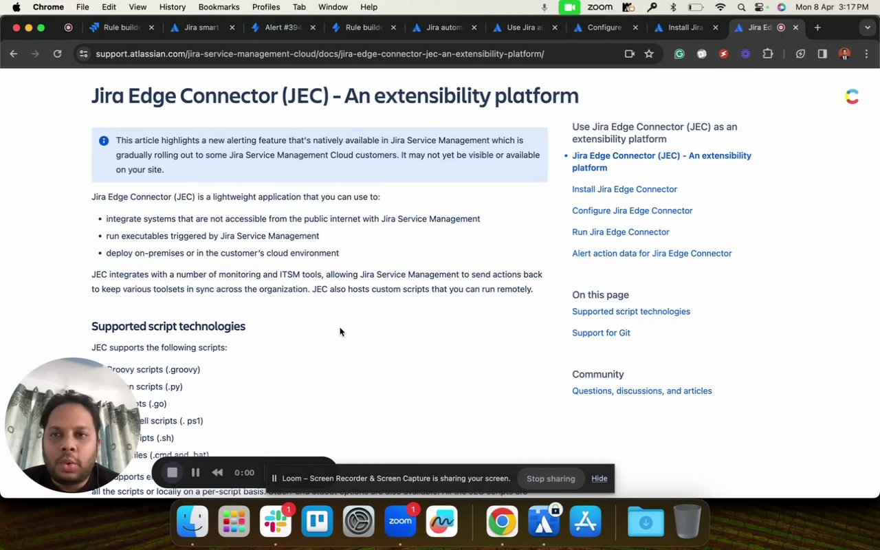Open Trello from the dock
Image resolution: width=880 pixels, height=550 pixels.
[317, 521]
